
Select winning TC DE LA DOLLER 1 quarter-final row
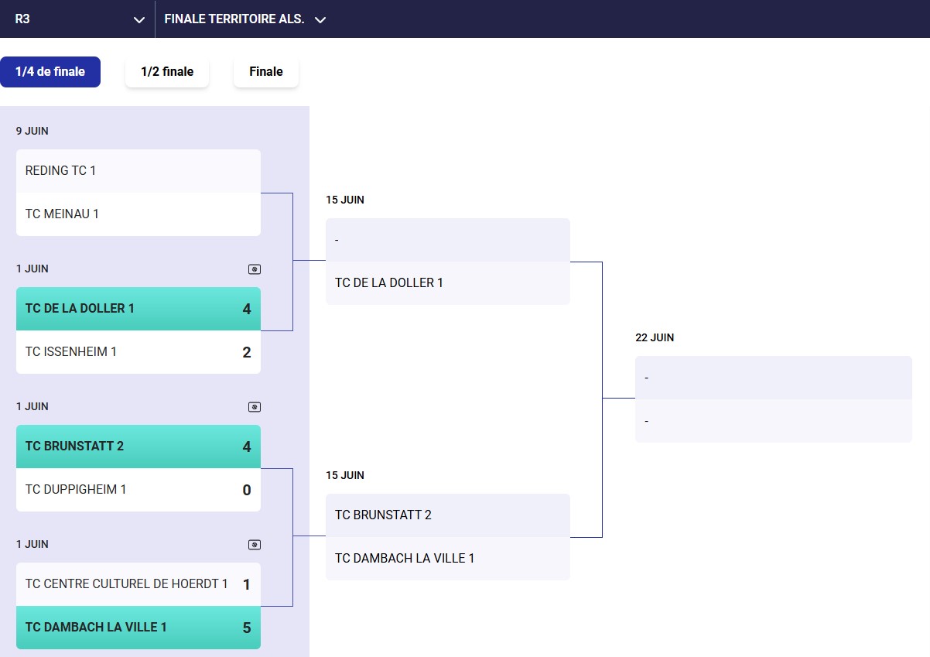pos(138,309)
